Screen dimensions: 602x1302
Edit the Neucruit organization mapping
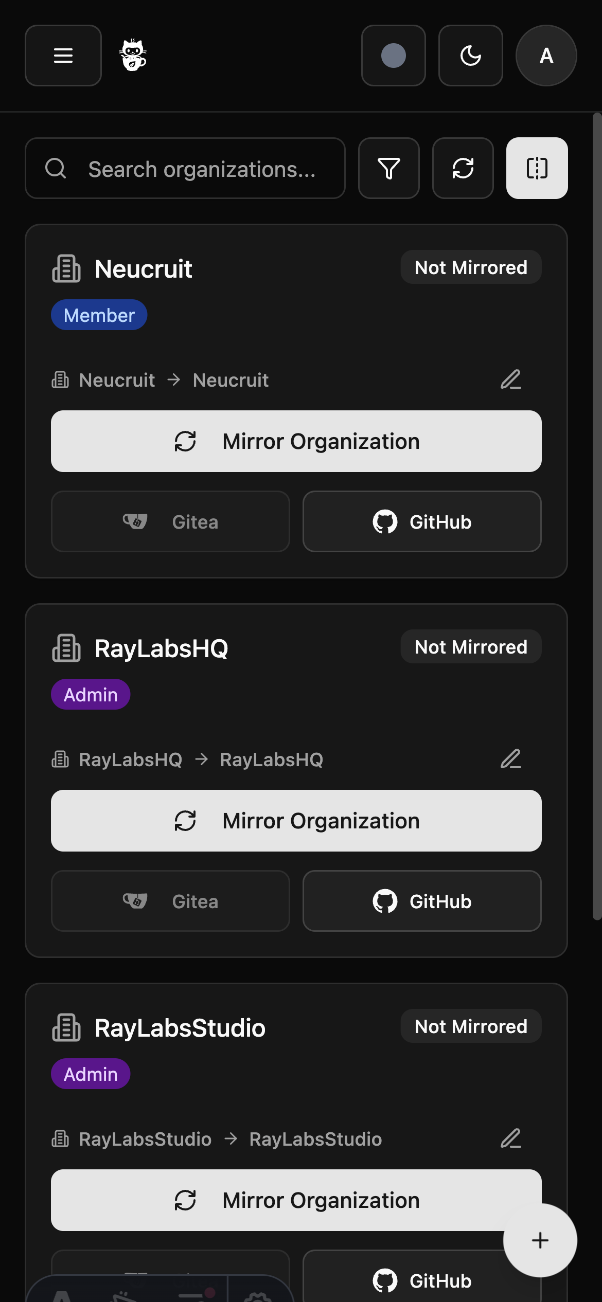tap(511, 380)
